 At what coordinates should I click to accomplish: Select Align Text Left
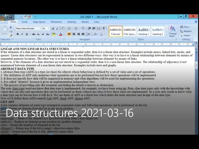coord(69,34)
